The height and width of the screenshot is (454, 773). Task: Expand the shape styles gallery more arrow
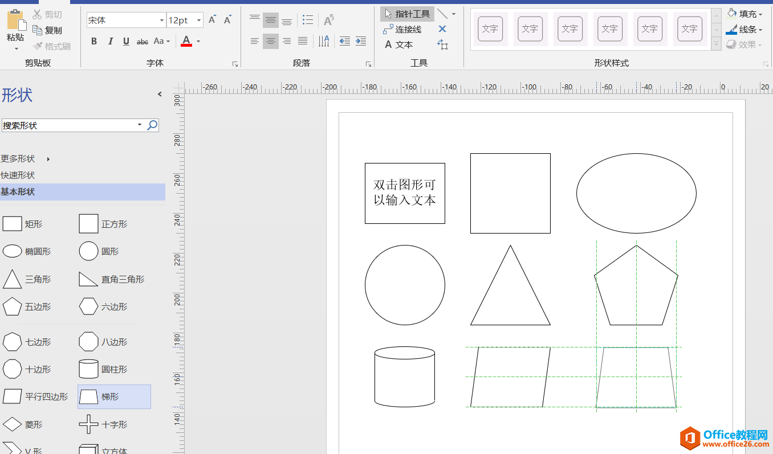point(717,44)
